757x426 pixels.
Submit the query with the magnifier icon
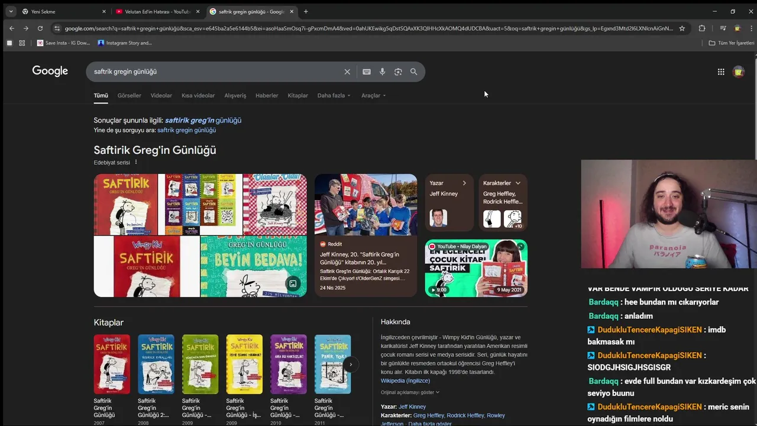click(x=414, y=72)
